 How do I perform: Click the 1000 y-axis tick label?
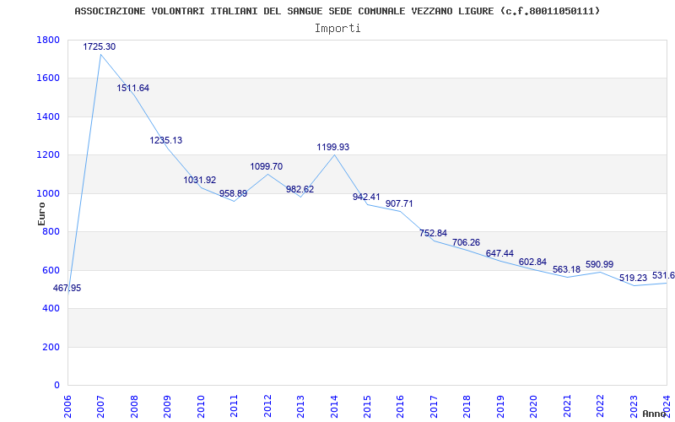pyautogui.click(x=48, y=193)
